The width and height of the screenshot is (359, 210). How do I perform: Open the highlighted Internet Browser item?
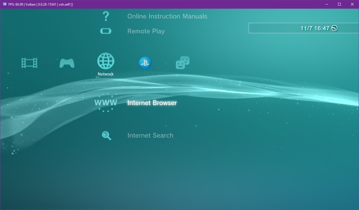pyautogui.click(x=152, y=103)
